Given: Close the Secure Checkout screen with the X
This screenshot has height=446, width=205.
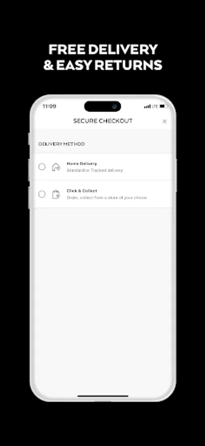Looking at the screenshot, I should tap(164, 121).
